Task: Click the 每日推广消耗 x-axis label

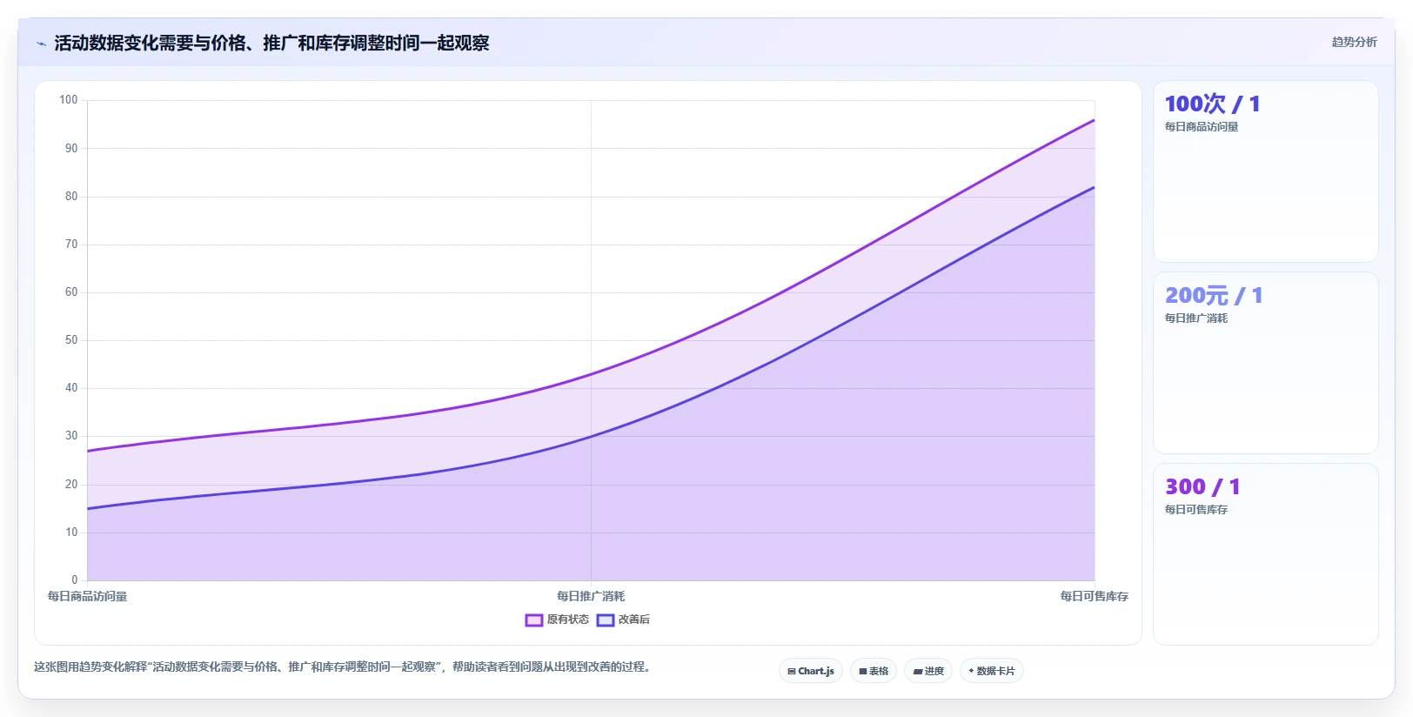Action: pos(591,596)
